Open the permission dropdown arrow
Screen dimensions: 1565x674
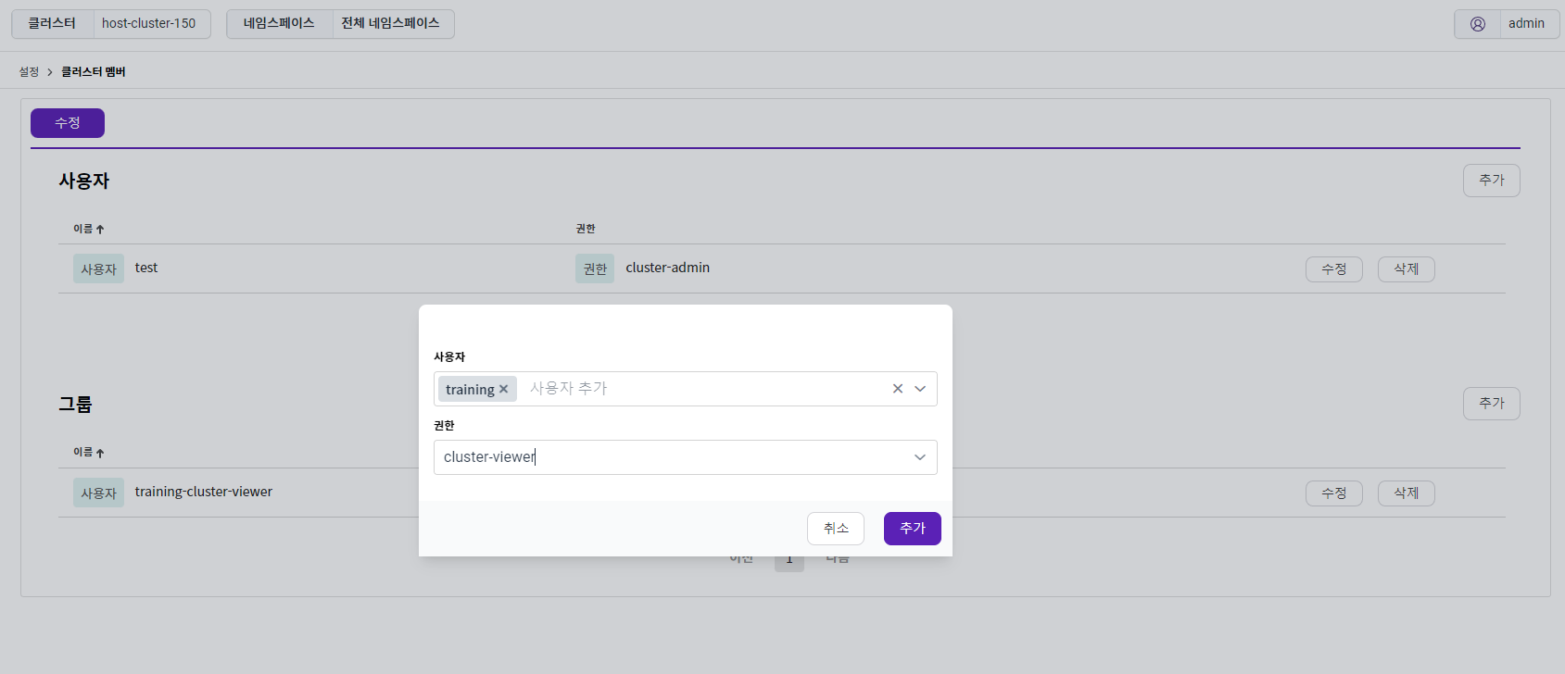coord(920,457)
